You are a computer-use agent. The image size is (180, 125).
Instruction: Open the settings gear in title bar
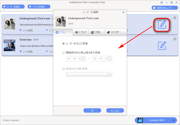(x=162, y=2)
